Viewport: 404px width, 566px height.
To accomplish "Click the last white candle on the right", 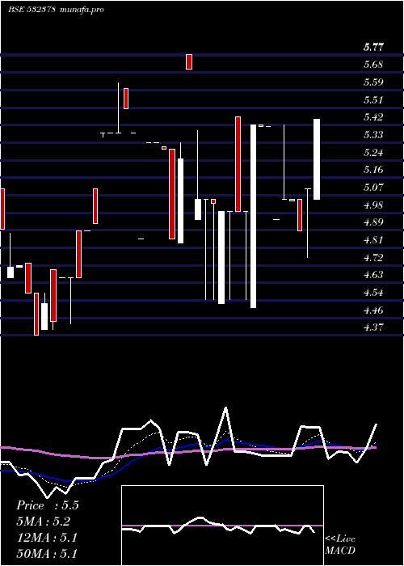I will pyautogui.click(x=317, y=159).
